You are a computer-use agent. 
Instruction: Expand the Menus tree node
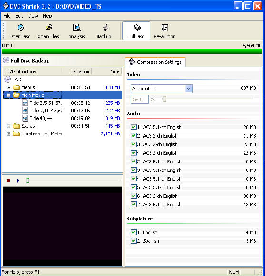8,87
